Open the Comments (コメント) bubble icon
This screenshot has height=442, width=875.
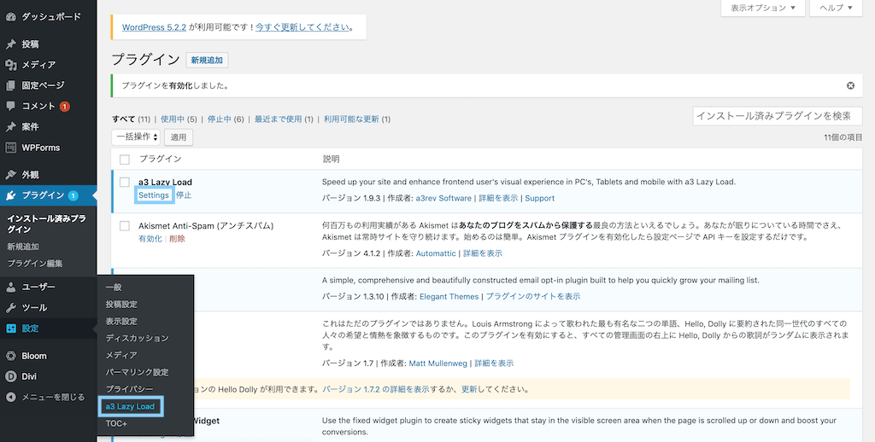pos(10,106)
